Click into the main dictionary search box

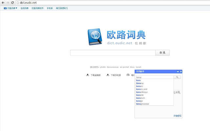tap(113, 53)
